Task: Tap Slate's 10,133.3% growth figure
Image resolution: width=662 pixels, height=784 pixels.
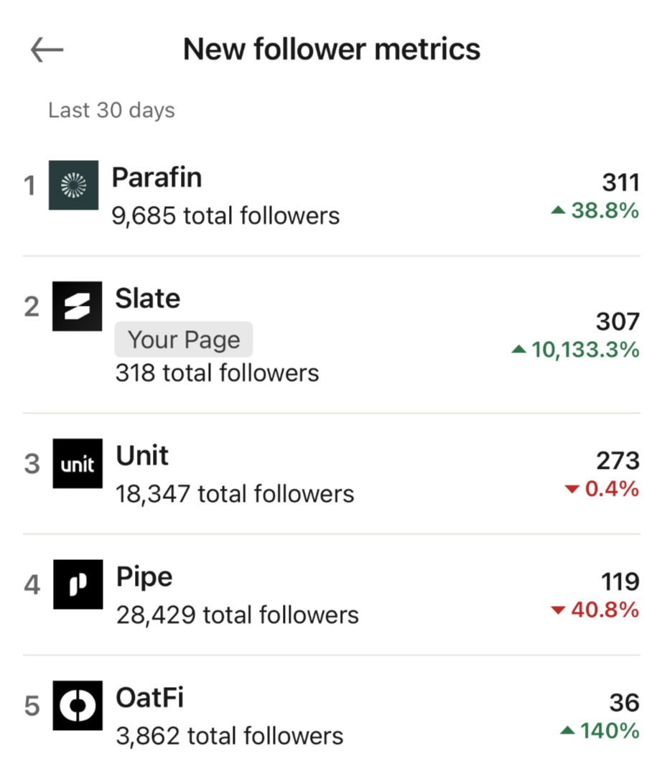Action: coord(584,350)
